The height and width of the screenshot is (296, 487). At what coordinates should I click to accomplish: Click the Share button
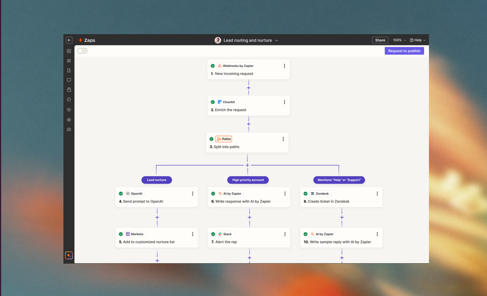[380, 40]
